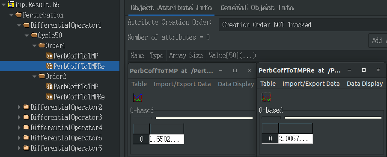Click the Cycle50 folder icon
Screen dimensions: 387x157
coord(34,35)
